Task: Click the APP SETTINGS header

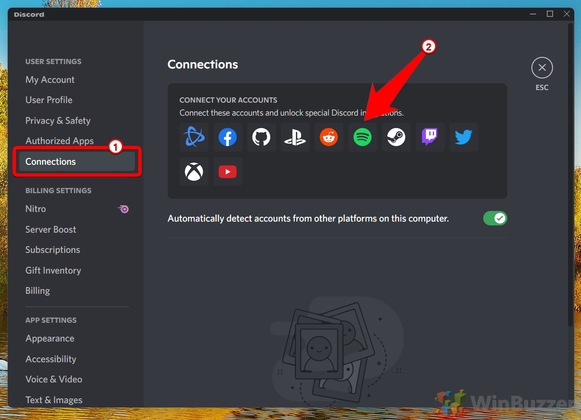Action: point(51,320)
